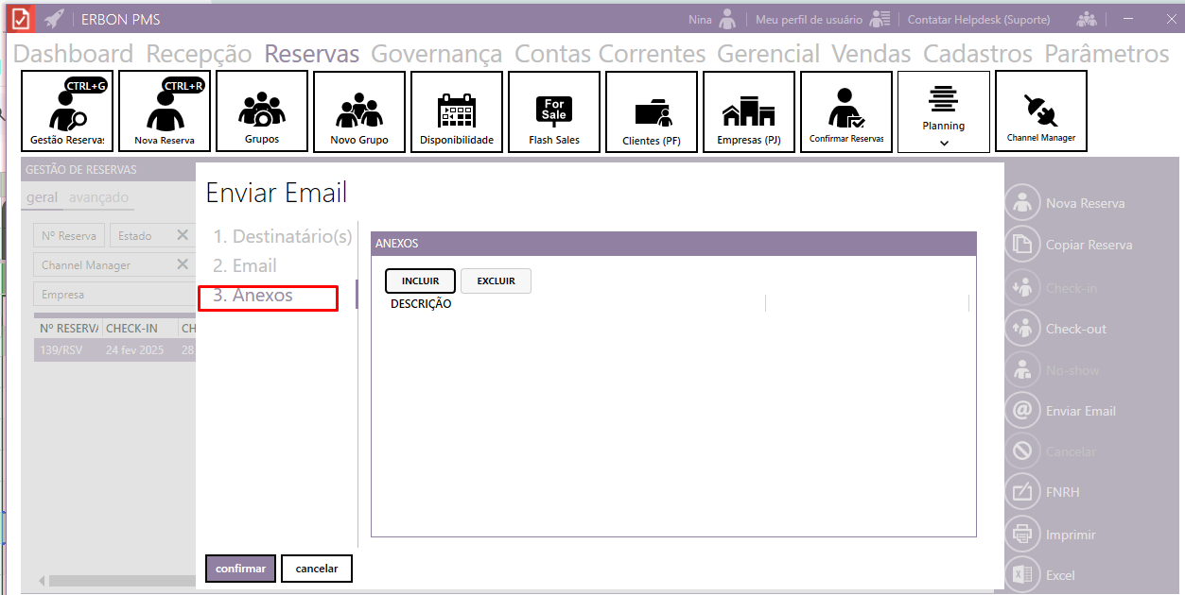This screenshot has width=1185, height=595.
Task: Open the Channel Manager plug icon
Action: (x=1040, y=111)
